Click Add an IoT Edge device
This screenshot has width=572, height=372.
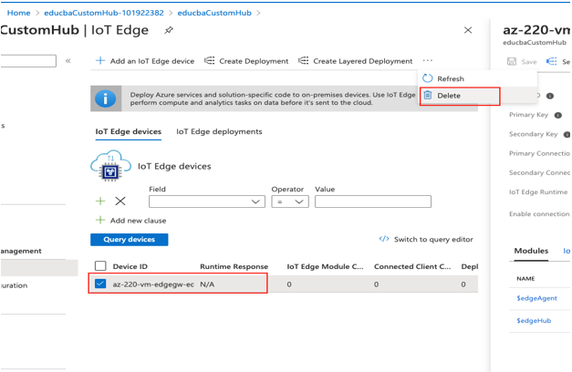click(145, 61)
